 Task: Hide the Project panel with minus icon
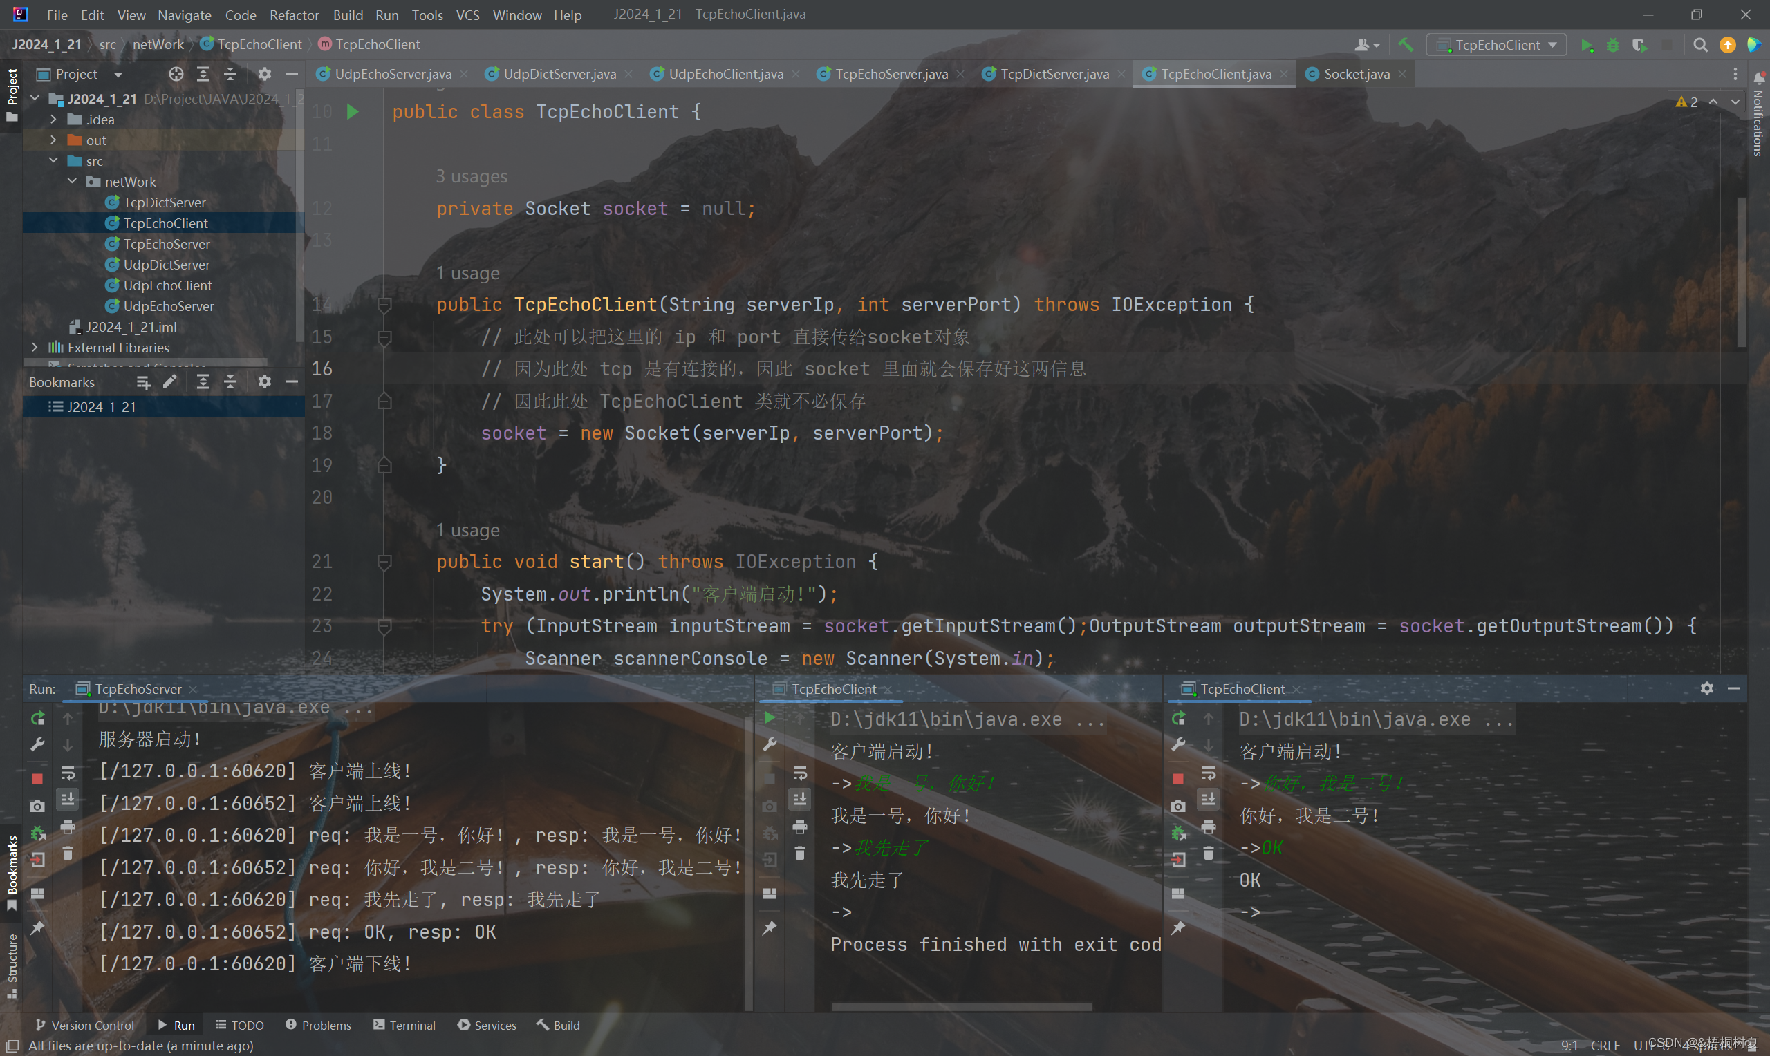(291, 74)
